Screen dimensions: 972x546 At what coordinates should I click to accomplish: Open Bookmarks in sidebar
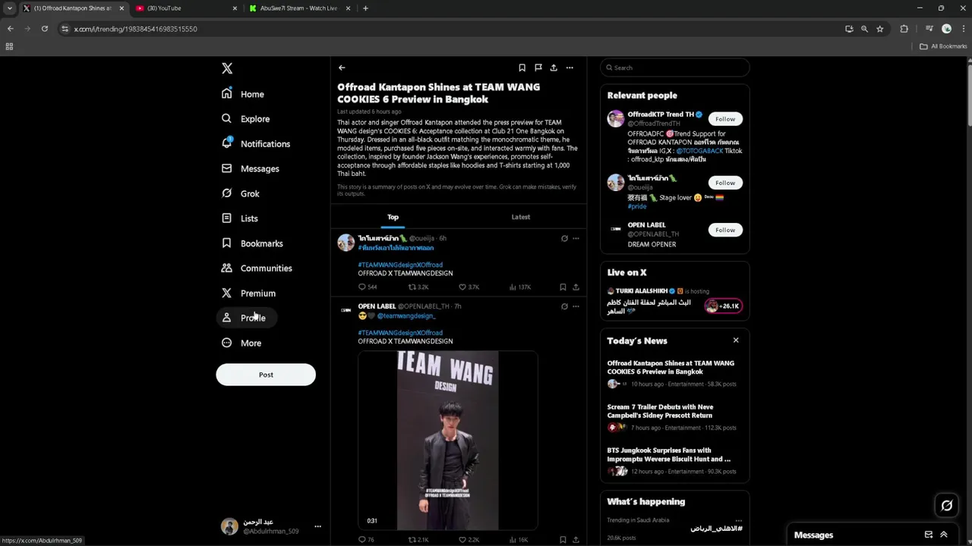pos(252,243)
